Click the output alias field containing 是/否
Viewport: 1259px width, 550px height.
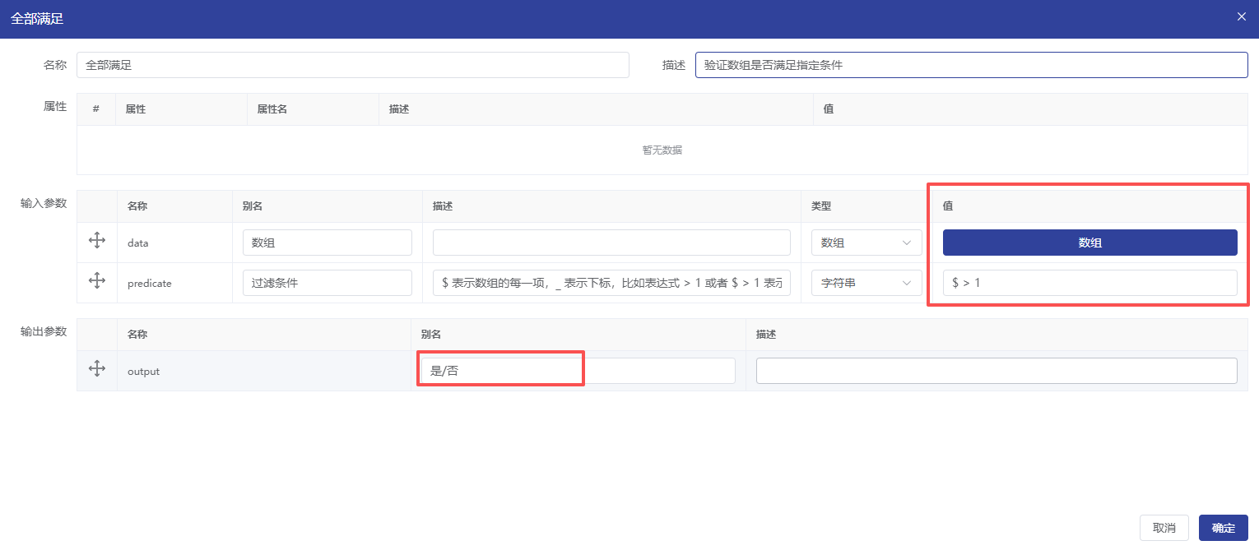point(577,371)
